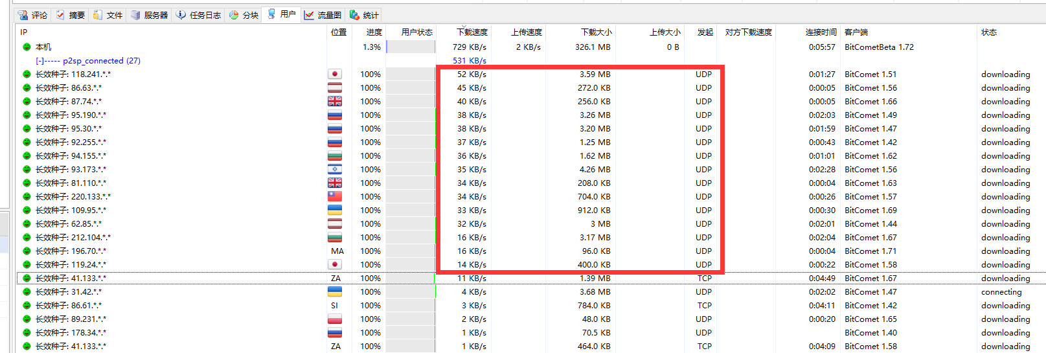Click the UK flag for peer 87.74.*.*
This screenshot has width=1046, height=353.
[335, 102]
